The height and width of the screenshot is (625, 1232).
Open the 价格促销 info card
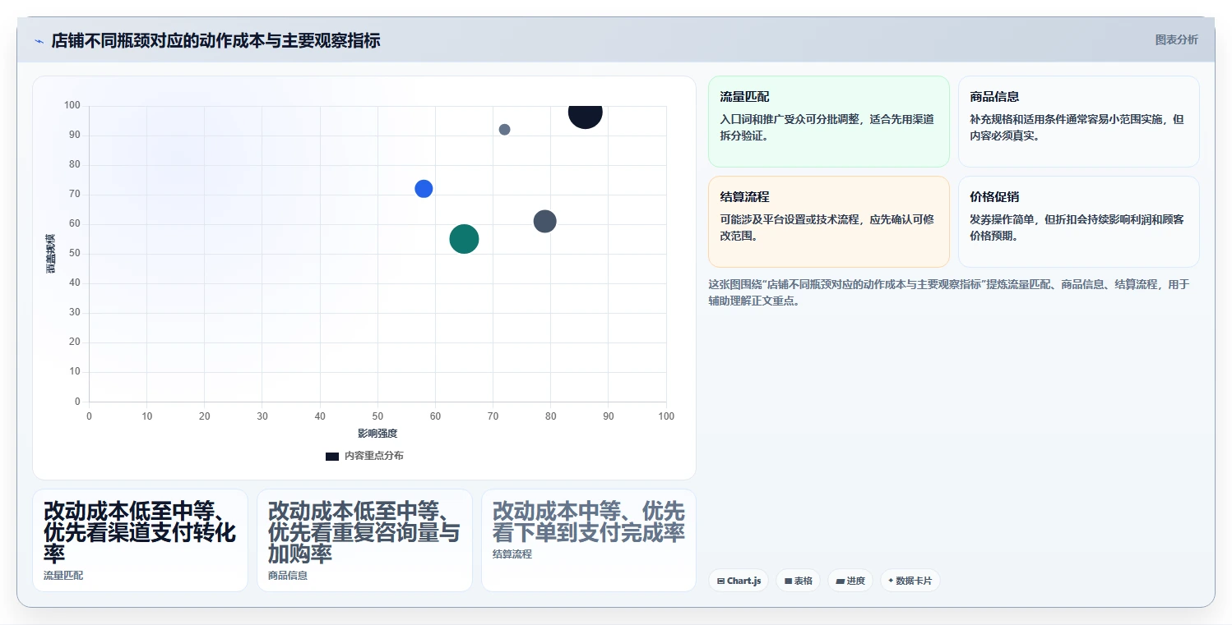[x=1078, y=222]
